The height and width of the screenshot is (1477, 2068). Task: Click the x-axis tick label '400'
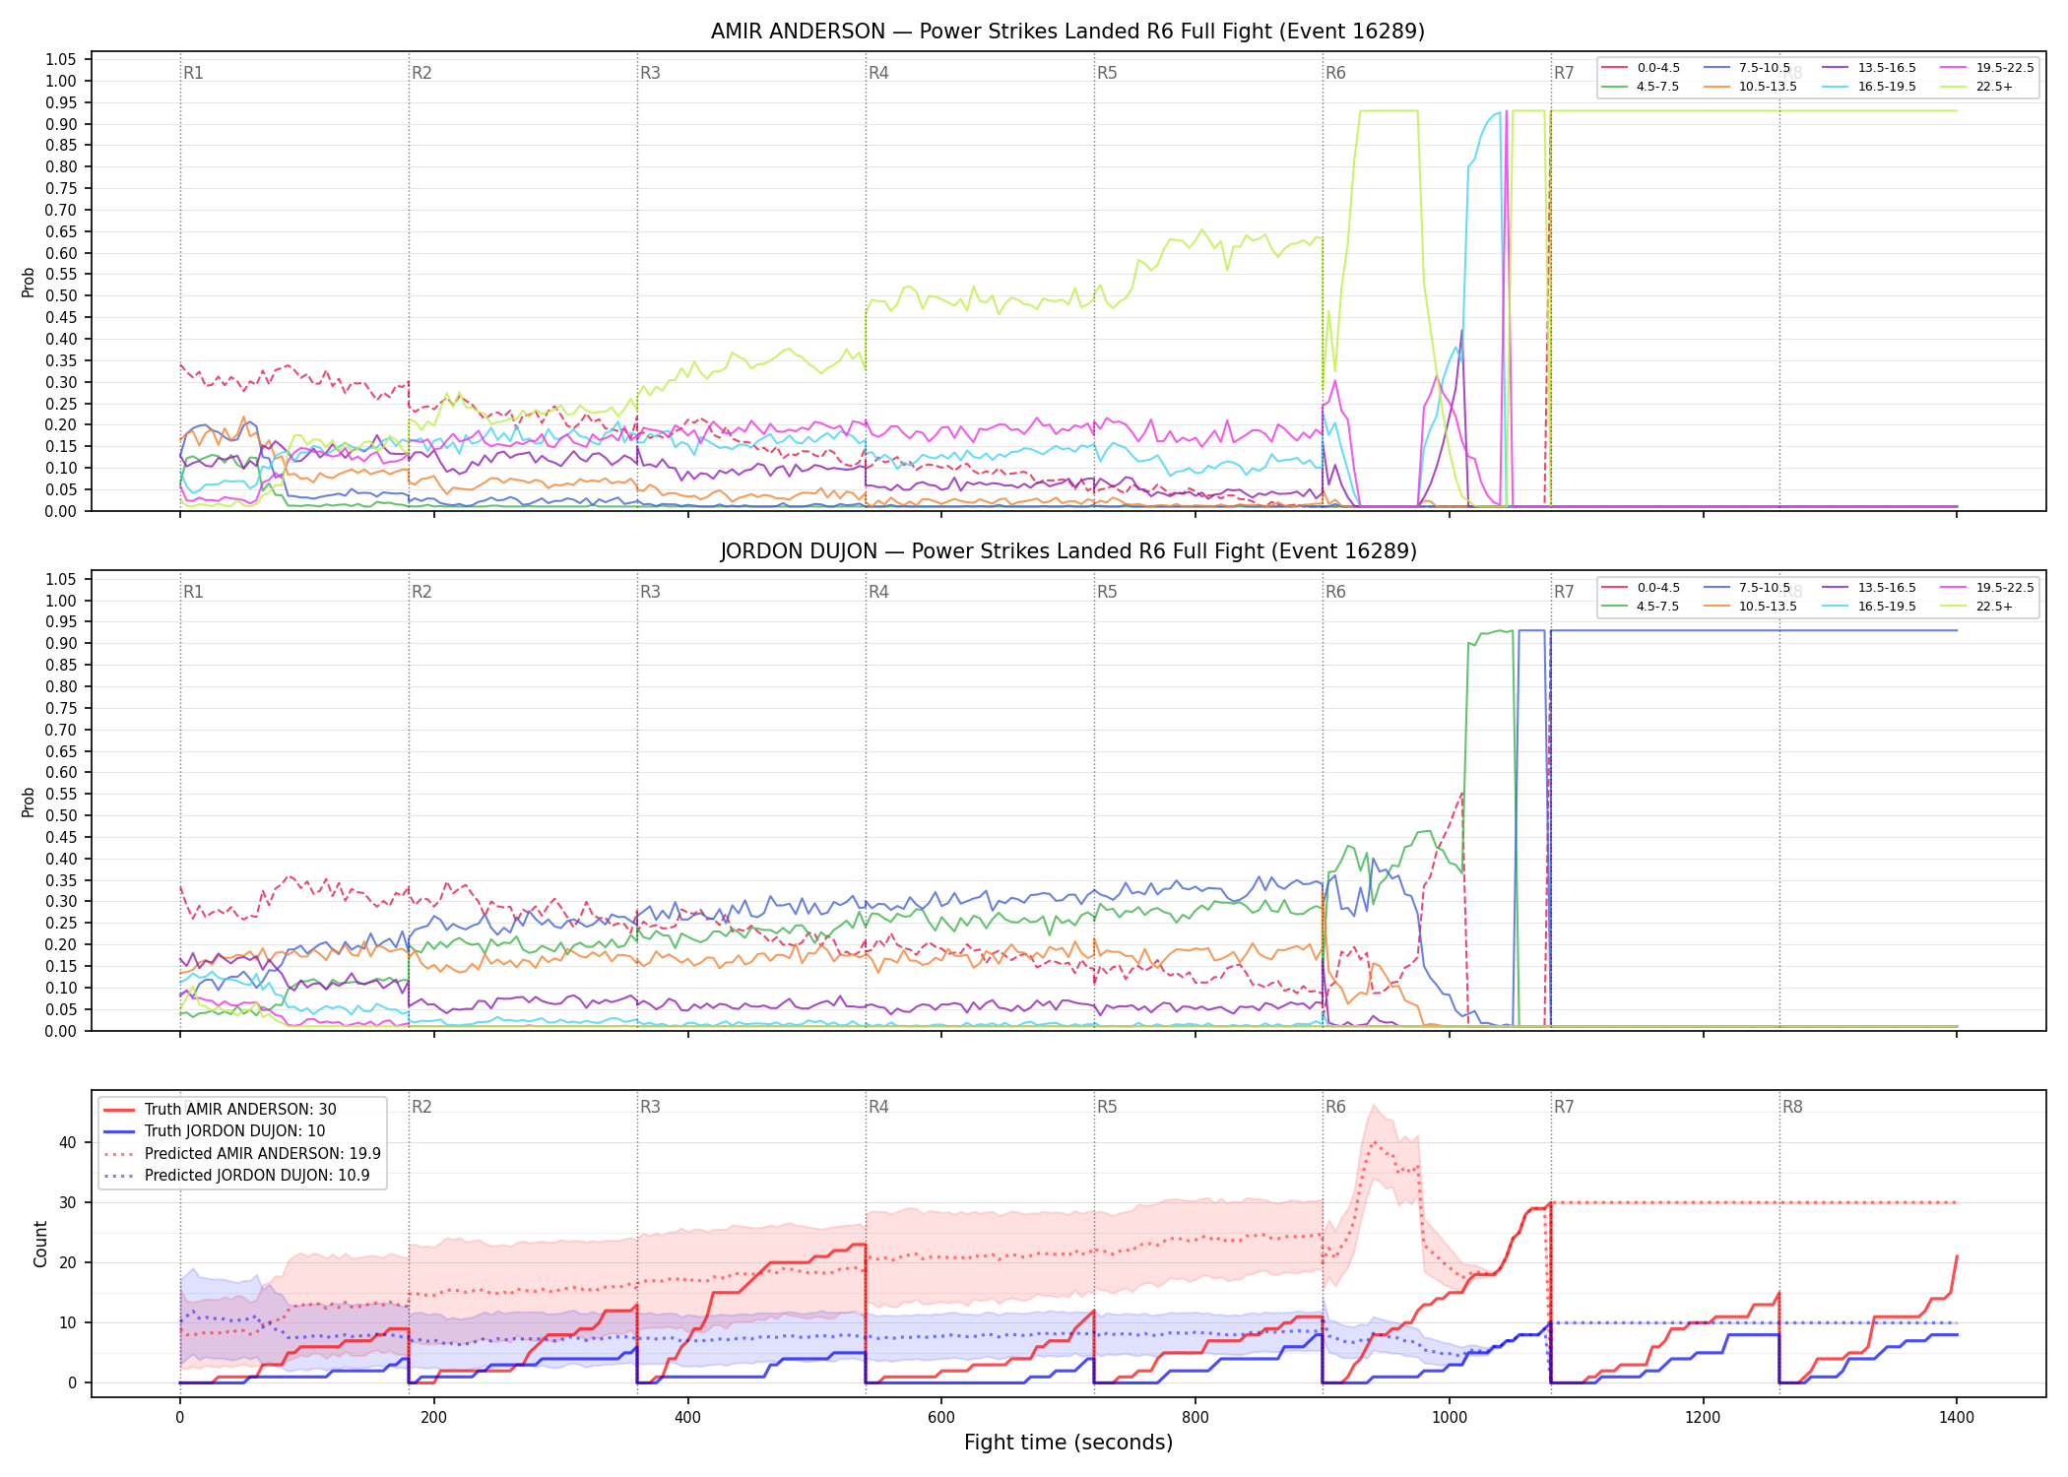[687, 1418]
